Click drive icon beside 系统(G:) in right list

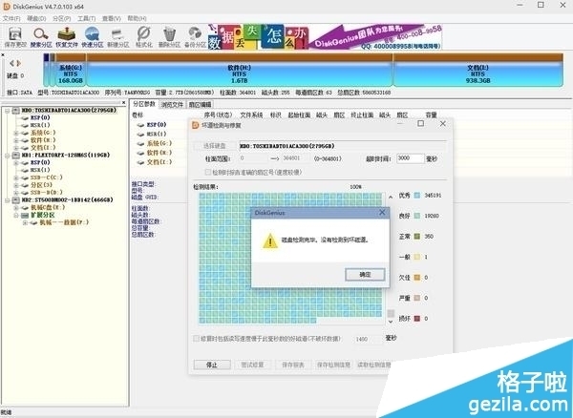tap(140, 143)
